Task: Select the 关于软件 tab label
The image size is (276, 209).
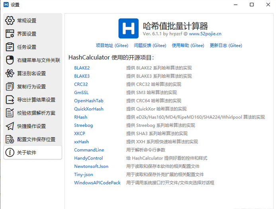Action: 27,153
